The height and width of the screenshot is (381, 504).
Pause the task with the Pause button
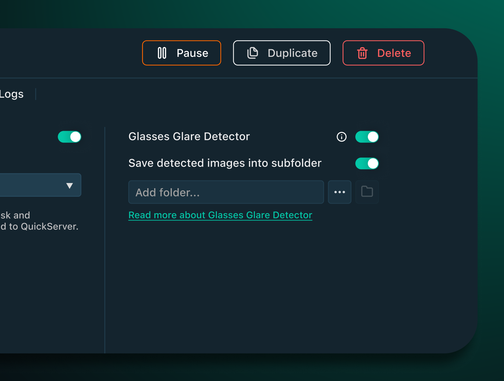(181, 53)
